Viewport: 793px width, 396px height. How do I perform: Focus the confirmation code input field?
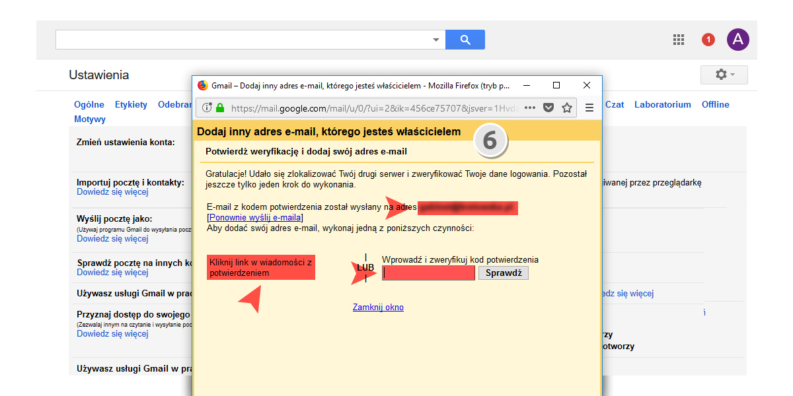click(x=428, y=273)
